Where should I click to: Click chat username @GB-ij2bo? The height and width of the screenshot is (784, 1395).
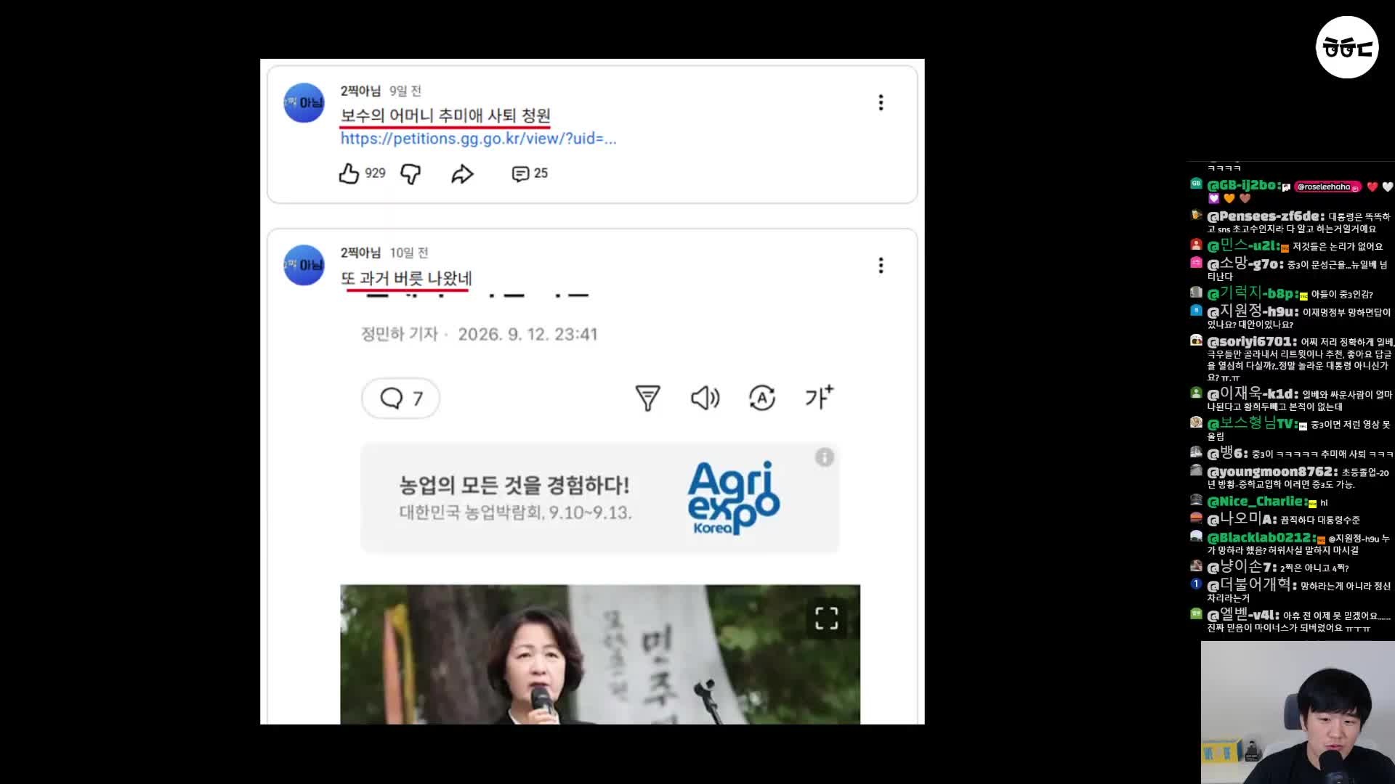pos(1243,185)
